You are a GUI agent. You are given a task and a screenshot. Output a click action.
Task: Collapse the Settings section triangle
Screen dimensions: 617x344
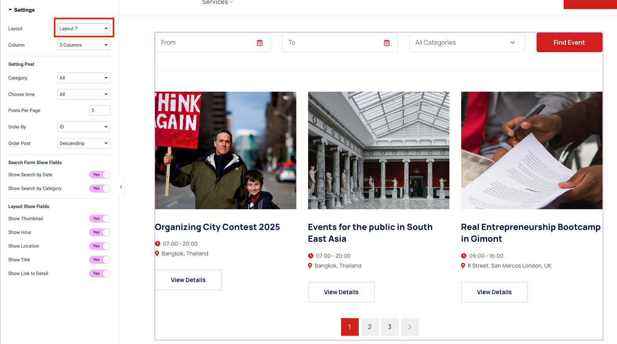(x=10, y=10)
